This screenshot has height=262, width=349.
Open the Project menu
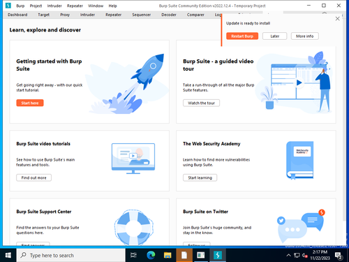tap(36, 6)
